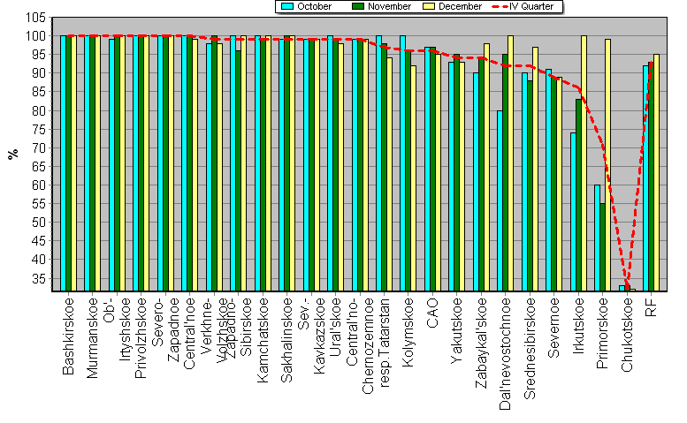Screen dimensions: 687x423
Task: Click the y-axis value 85
Action: click(x=38, y=92)
